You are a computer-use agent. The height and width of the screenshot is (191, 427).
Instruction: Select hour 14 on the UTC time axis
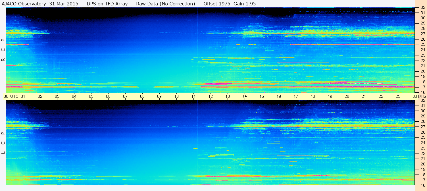pyautogui.click(x=245, y=96)
